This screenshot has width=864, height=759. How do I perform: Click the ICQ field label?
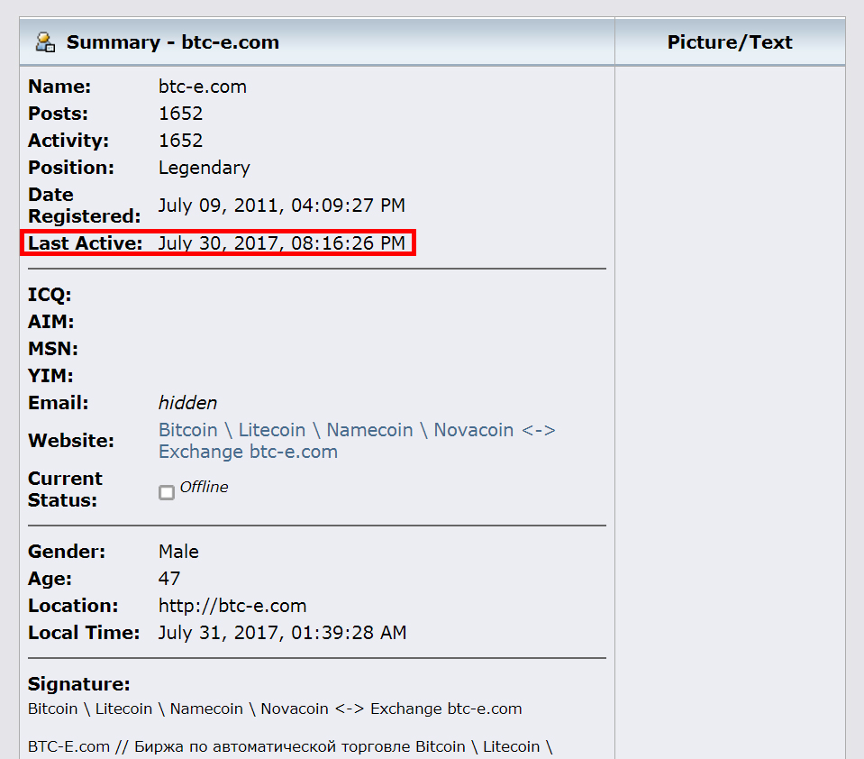(x=50, y=295)
